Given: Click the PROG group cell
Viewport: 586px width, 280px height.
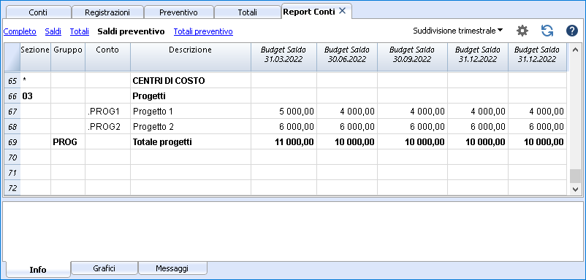Looking at the screenshot, I should 68,142.
